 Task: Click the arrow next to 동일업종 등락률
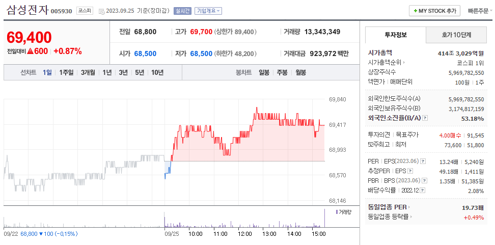pyautogui.click(x=411, y=217)
